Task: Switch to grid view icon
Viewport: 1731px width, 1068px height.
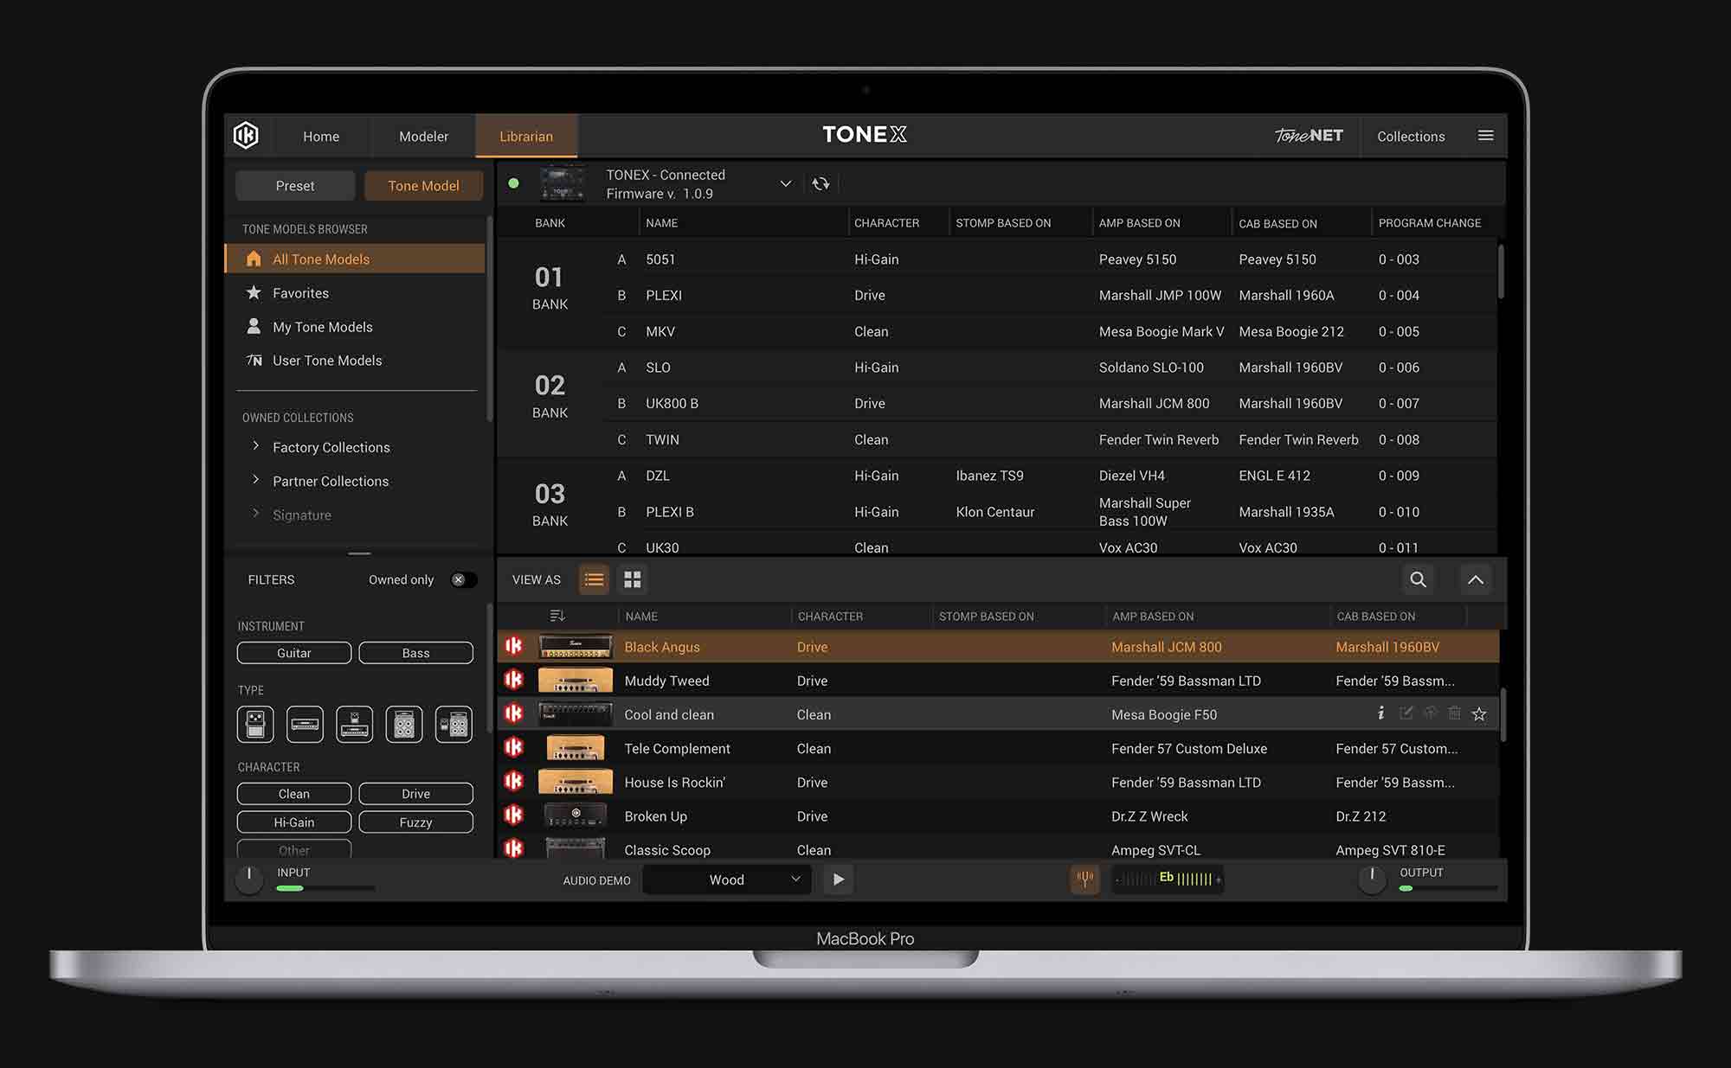Action: pyautogui.click(x=633, y=579)
